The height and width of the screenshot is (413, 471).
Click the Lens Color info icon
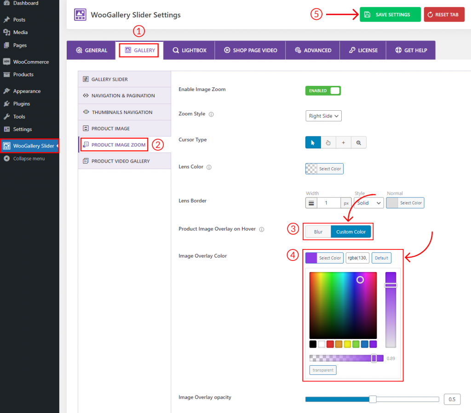pyautogui.click(x=209, y=167)
